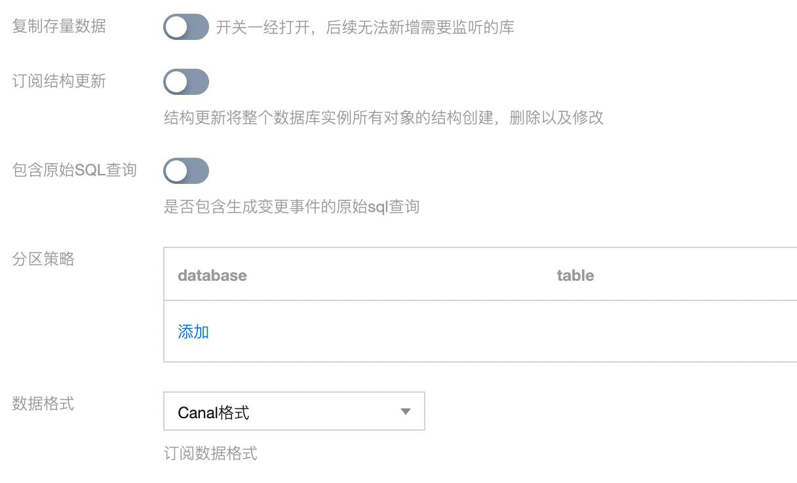The width and height of the screenshot is (797, 483).
Task: Click the 是否包含生成变更事件的原始sql查询 description
Action: 292,207
